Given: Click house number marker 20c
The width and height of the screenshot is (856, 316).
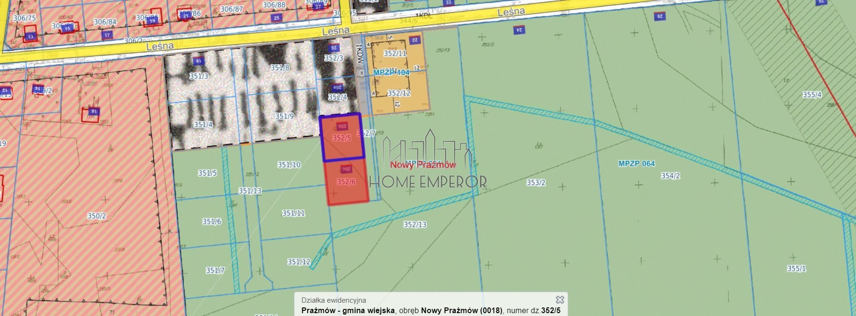Looking at the screenshot, I should point(346,169).
